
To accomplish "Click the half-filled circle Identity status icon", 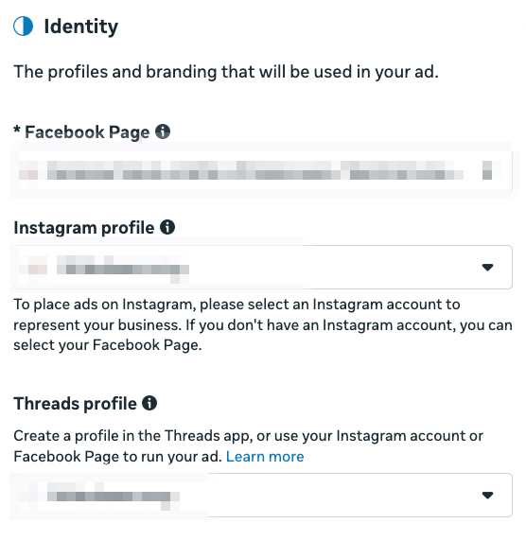I will (x=23, y=26).
